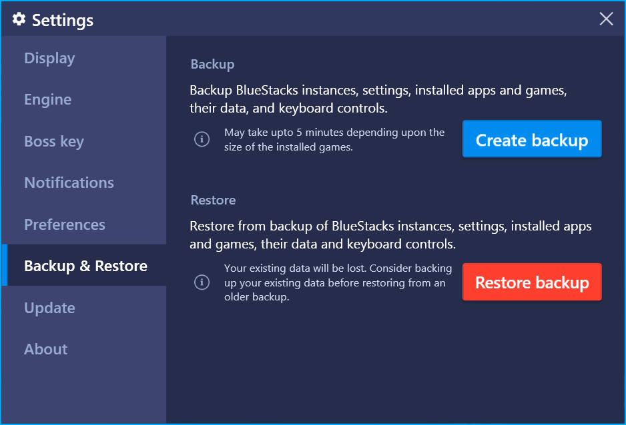Click the info icon beside data loss warning
626x425 pixels.
pos(202,282)
